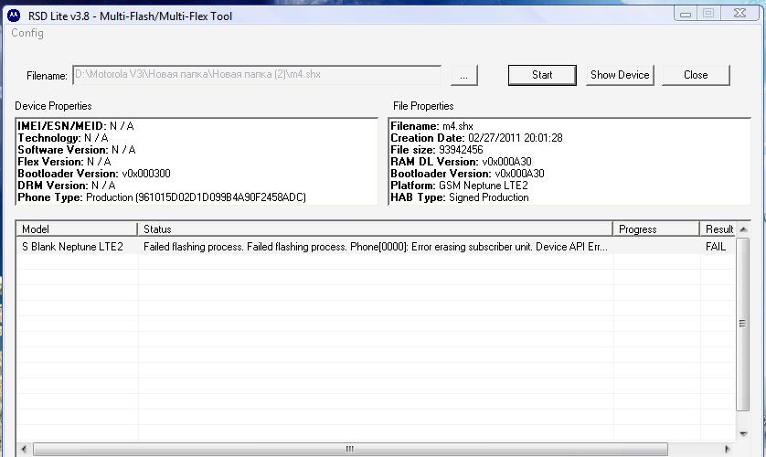Image resolution: width=766 pixels, height=457 pixels.
Task: Click the Phone Type Production line
Action: pos(162,197)
